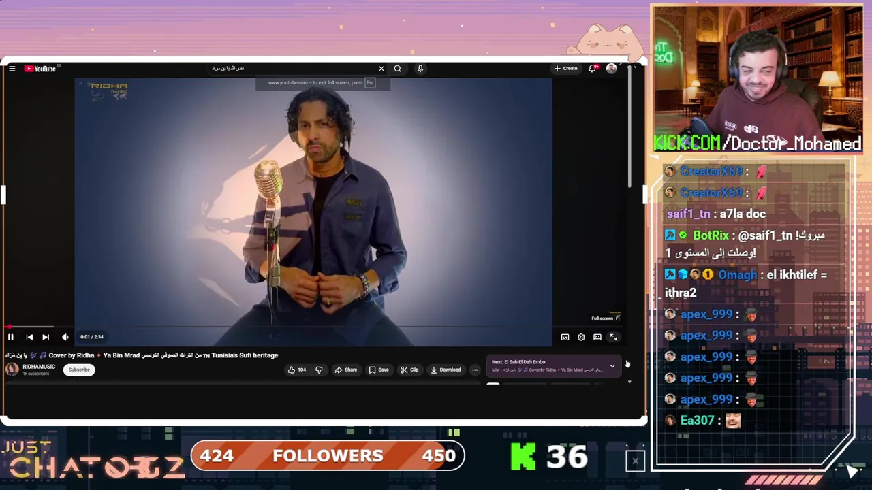872x490 pixels.
Task: Open the YouTube hamburger menu
Action: click(12, 69)
